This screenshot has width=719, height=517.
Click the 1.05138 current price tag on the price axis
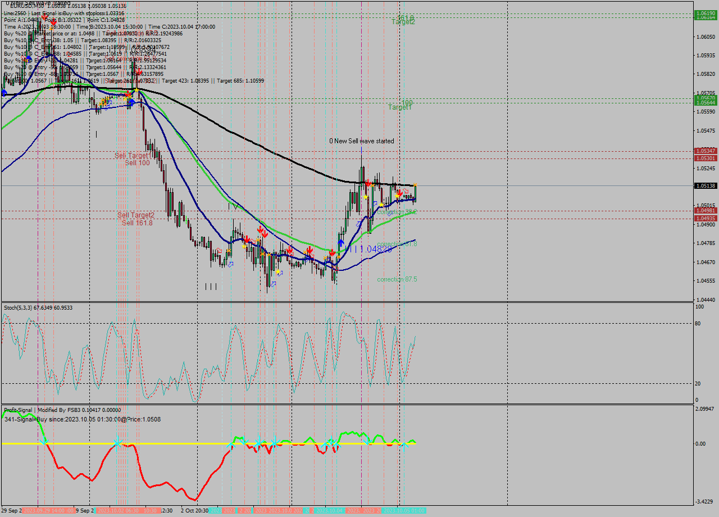click(x=706, y=185)
